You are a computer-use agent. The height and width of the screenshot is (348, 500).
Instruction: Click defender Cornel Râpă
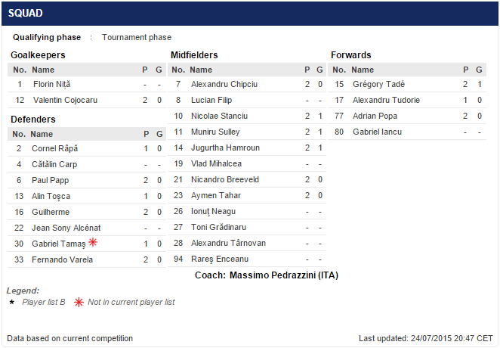coord(54,148)
